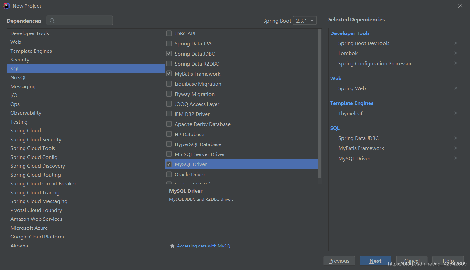Remove MyBatis Framework from selected list
The image size is (470, 270).
click(x=456, y=148)
